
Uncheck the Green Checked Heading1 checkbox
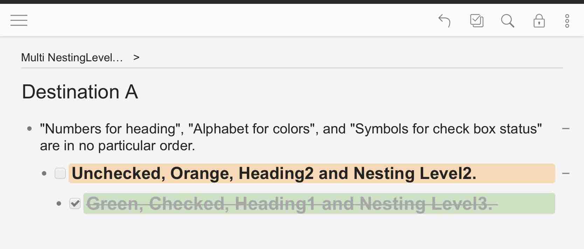75,203
